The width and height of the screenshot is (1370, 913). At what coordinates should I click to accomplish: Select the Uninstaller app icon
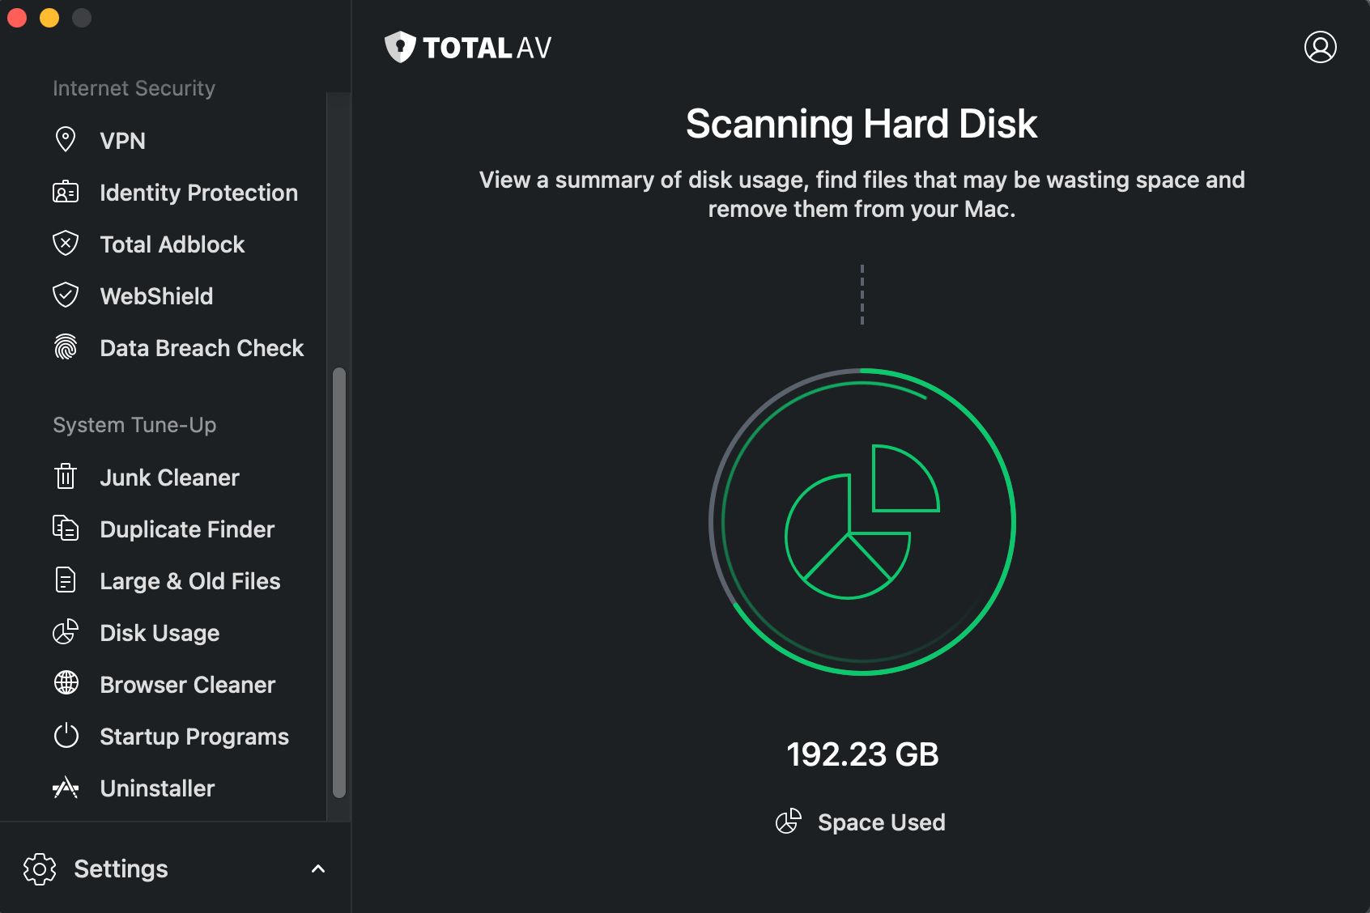tap(66, 788)
